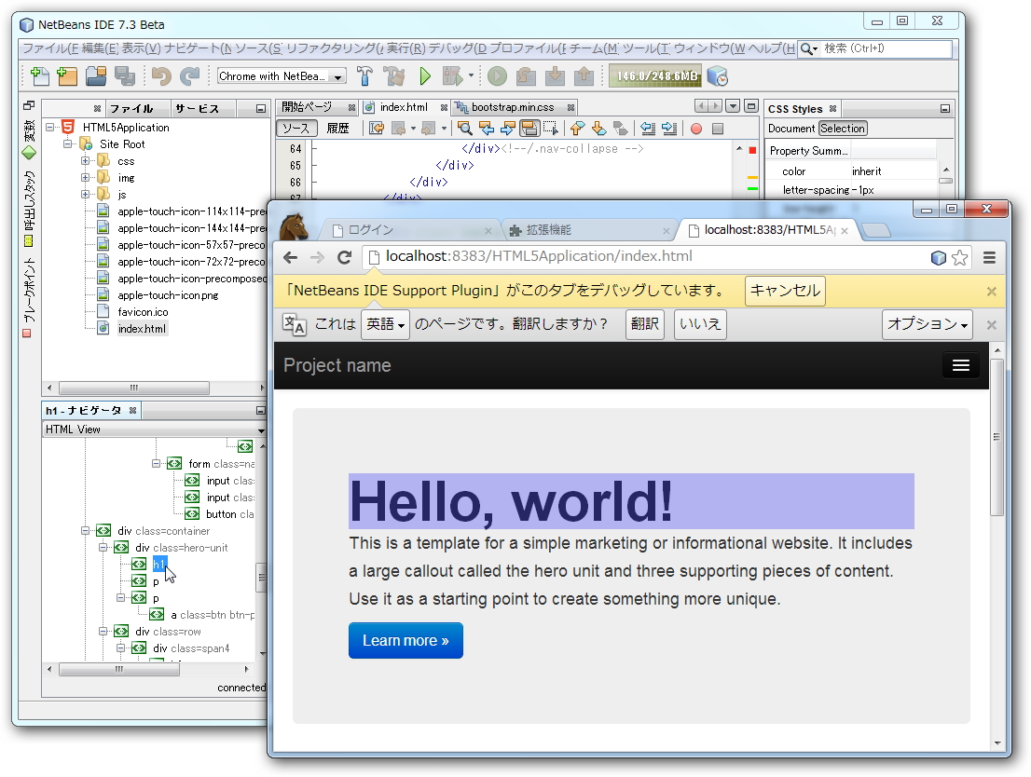This screenshot has height=777, width=1031.
Task: Expand css folder in file tree
Action: point(85,161)
